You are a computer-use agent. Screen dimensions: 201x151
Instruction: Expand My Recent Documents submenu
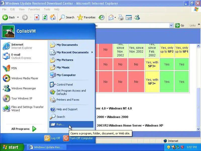tap(71, 52)
